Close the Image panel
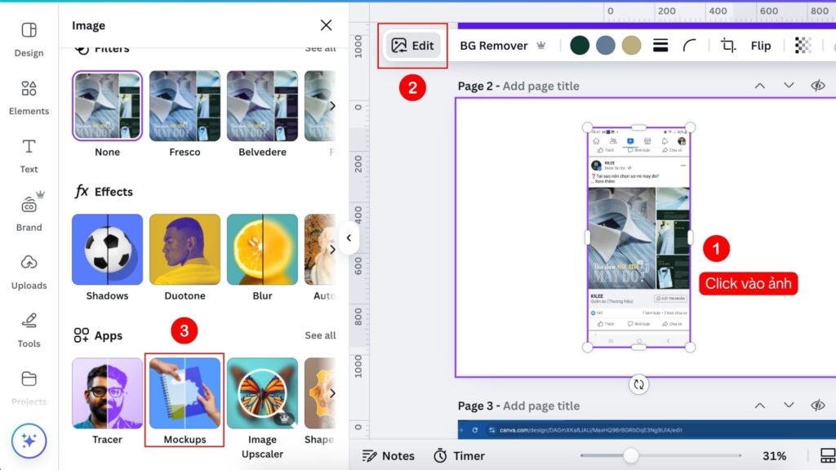 coord(326,25)
